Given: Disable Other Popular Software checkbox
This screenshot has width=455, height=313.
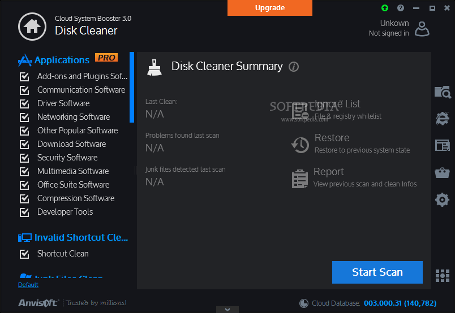Looking at the screenshot, I should pyautogui.click(x=24, y=131).
